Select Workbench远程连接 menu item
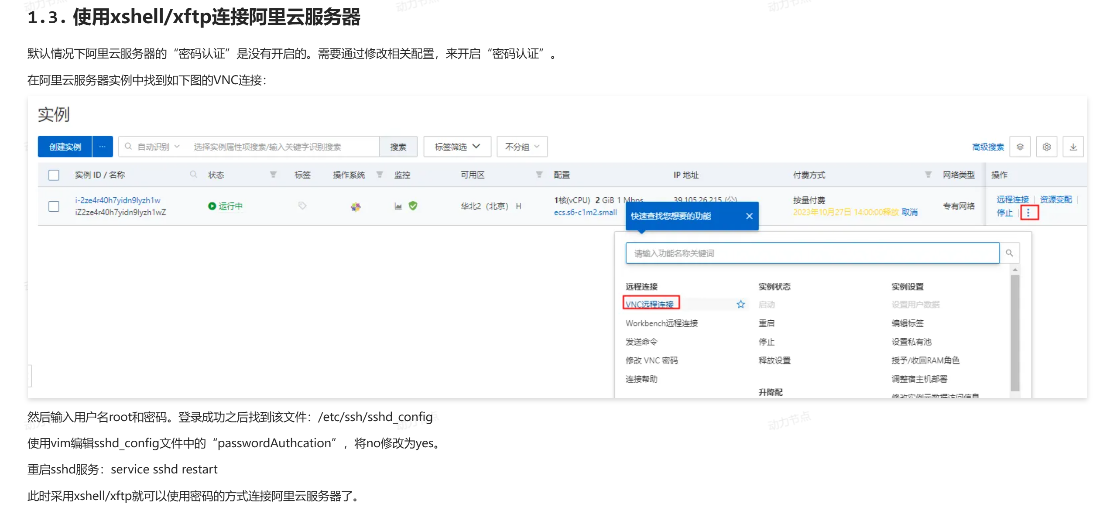The height and width of the screenshot is (521, 1110). (661, 323)
